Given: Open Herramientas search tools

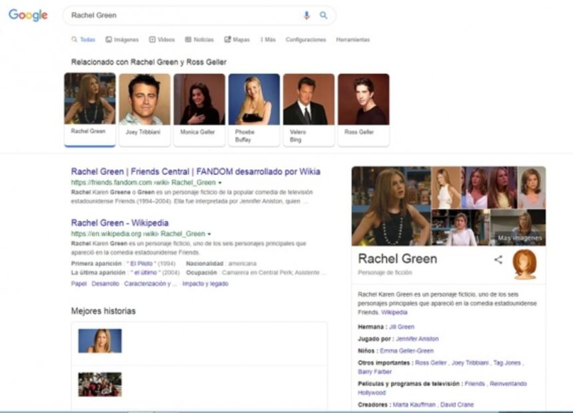Looking at the screenshot, I should pos(352,40).
